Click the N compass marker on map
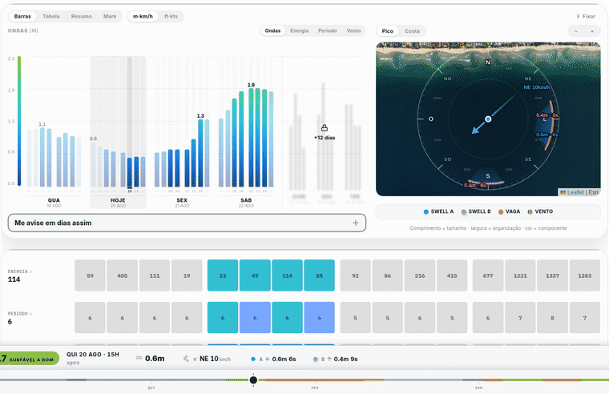Image resolution: width=609 pixels, height=394 pixels. 488,62
